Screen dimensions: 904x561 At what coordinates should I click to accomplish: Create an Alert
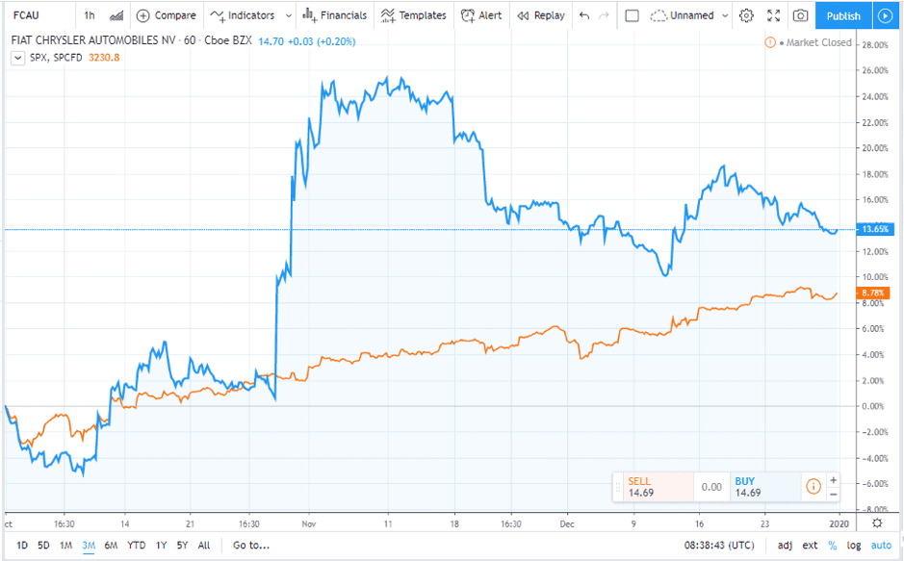(x=481, y=15)
